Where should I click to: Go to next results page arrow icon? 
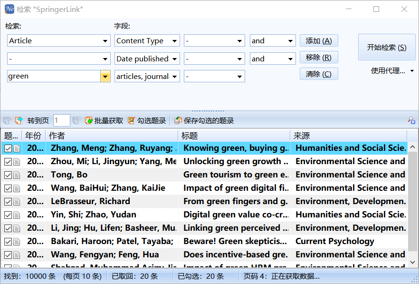point(19,120)
